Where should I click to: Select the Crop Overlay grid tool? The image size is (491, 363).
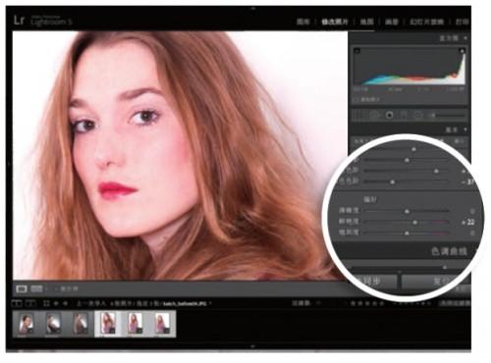(359, 115)
